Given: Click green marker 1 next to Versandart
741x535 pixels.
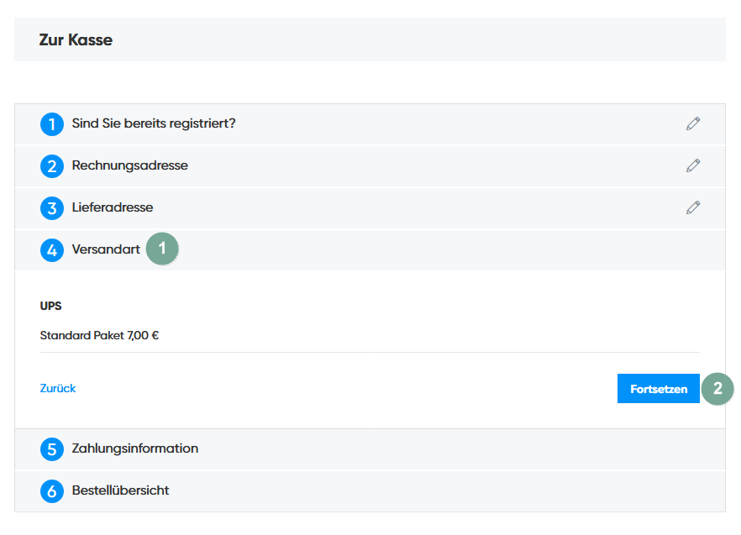Looking at the screenshot, I should [162, 249].
